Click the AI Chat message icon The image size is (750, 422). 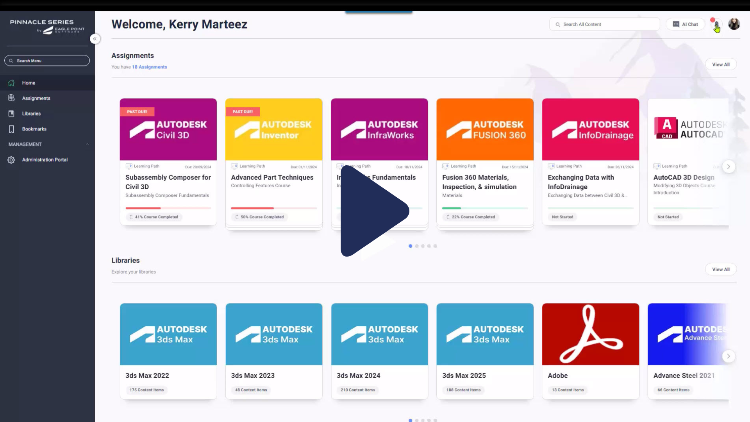coord(676,24)
